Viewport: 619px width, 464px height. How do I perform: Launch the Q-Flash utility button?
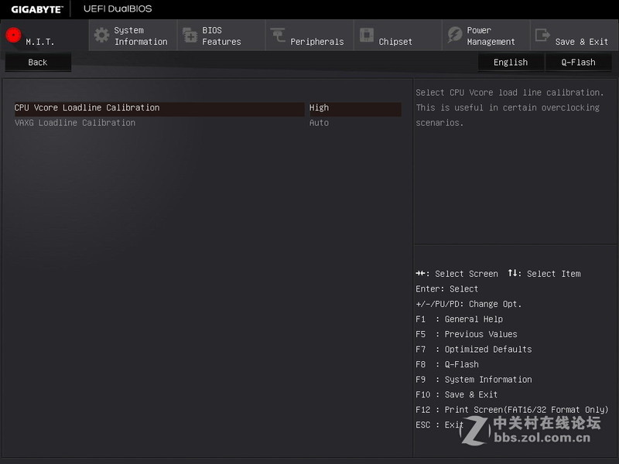(x=578, y=63)
